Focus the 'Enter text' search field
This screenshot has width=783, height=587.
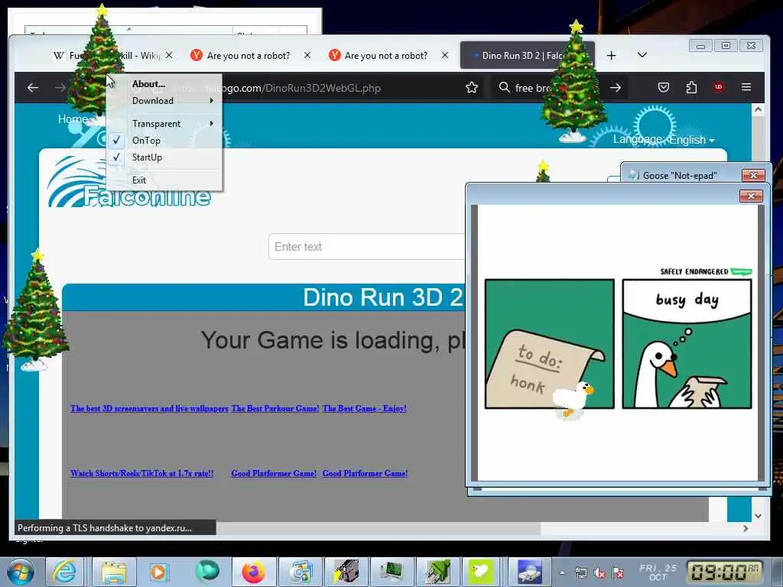coord(367,247)
